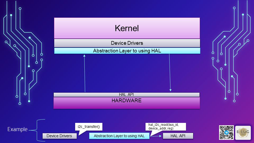Click the i2c_transfer() callout bubble
Screen dimensions: 254x143
(89, 127)
